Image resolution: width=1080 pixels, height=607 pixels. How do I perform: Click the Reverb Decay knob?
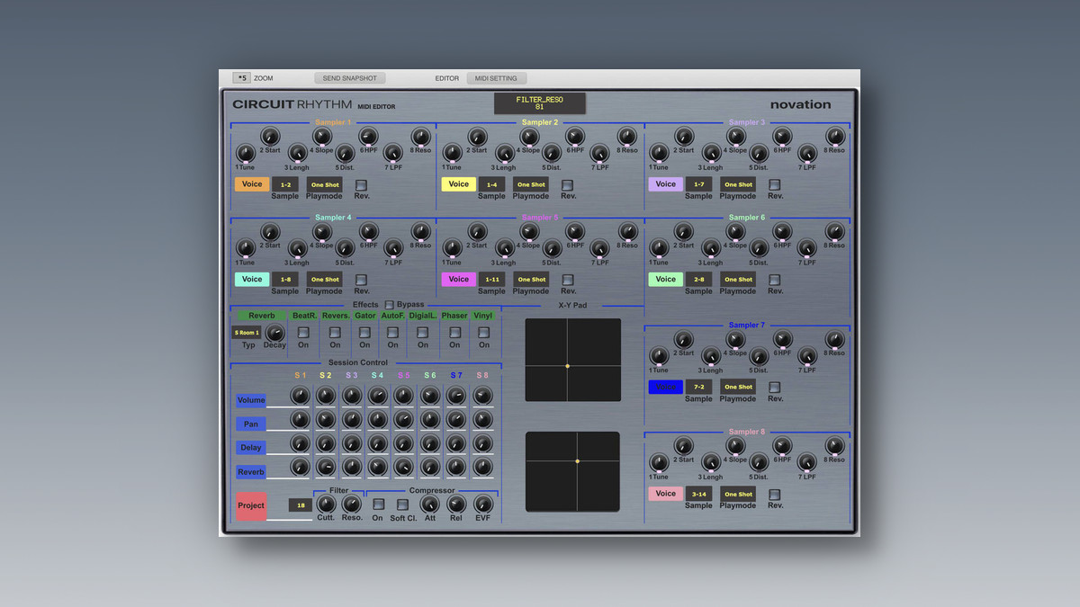274,333
